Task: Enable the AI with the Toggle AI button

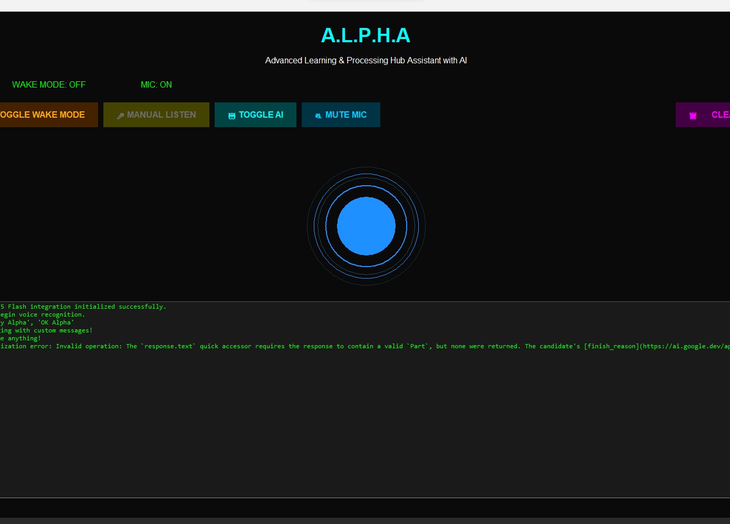Action: tap(255, 115)
